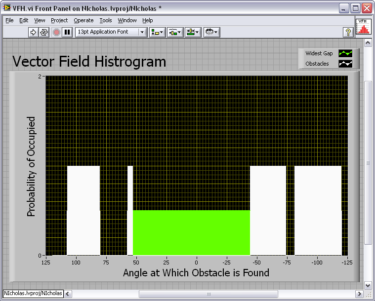Click the horizontal scrollbar right arrow
Image resolution: width=375 pixels, height=301 pixels.
(359, 294)
